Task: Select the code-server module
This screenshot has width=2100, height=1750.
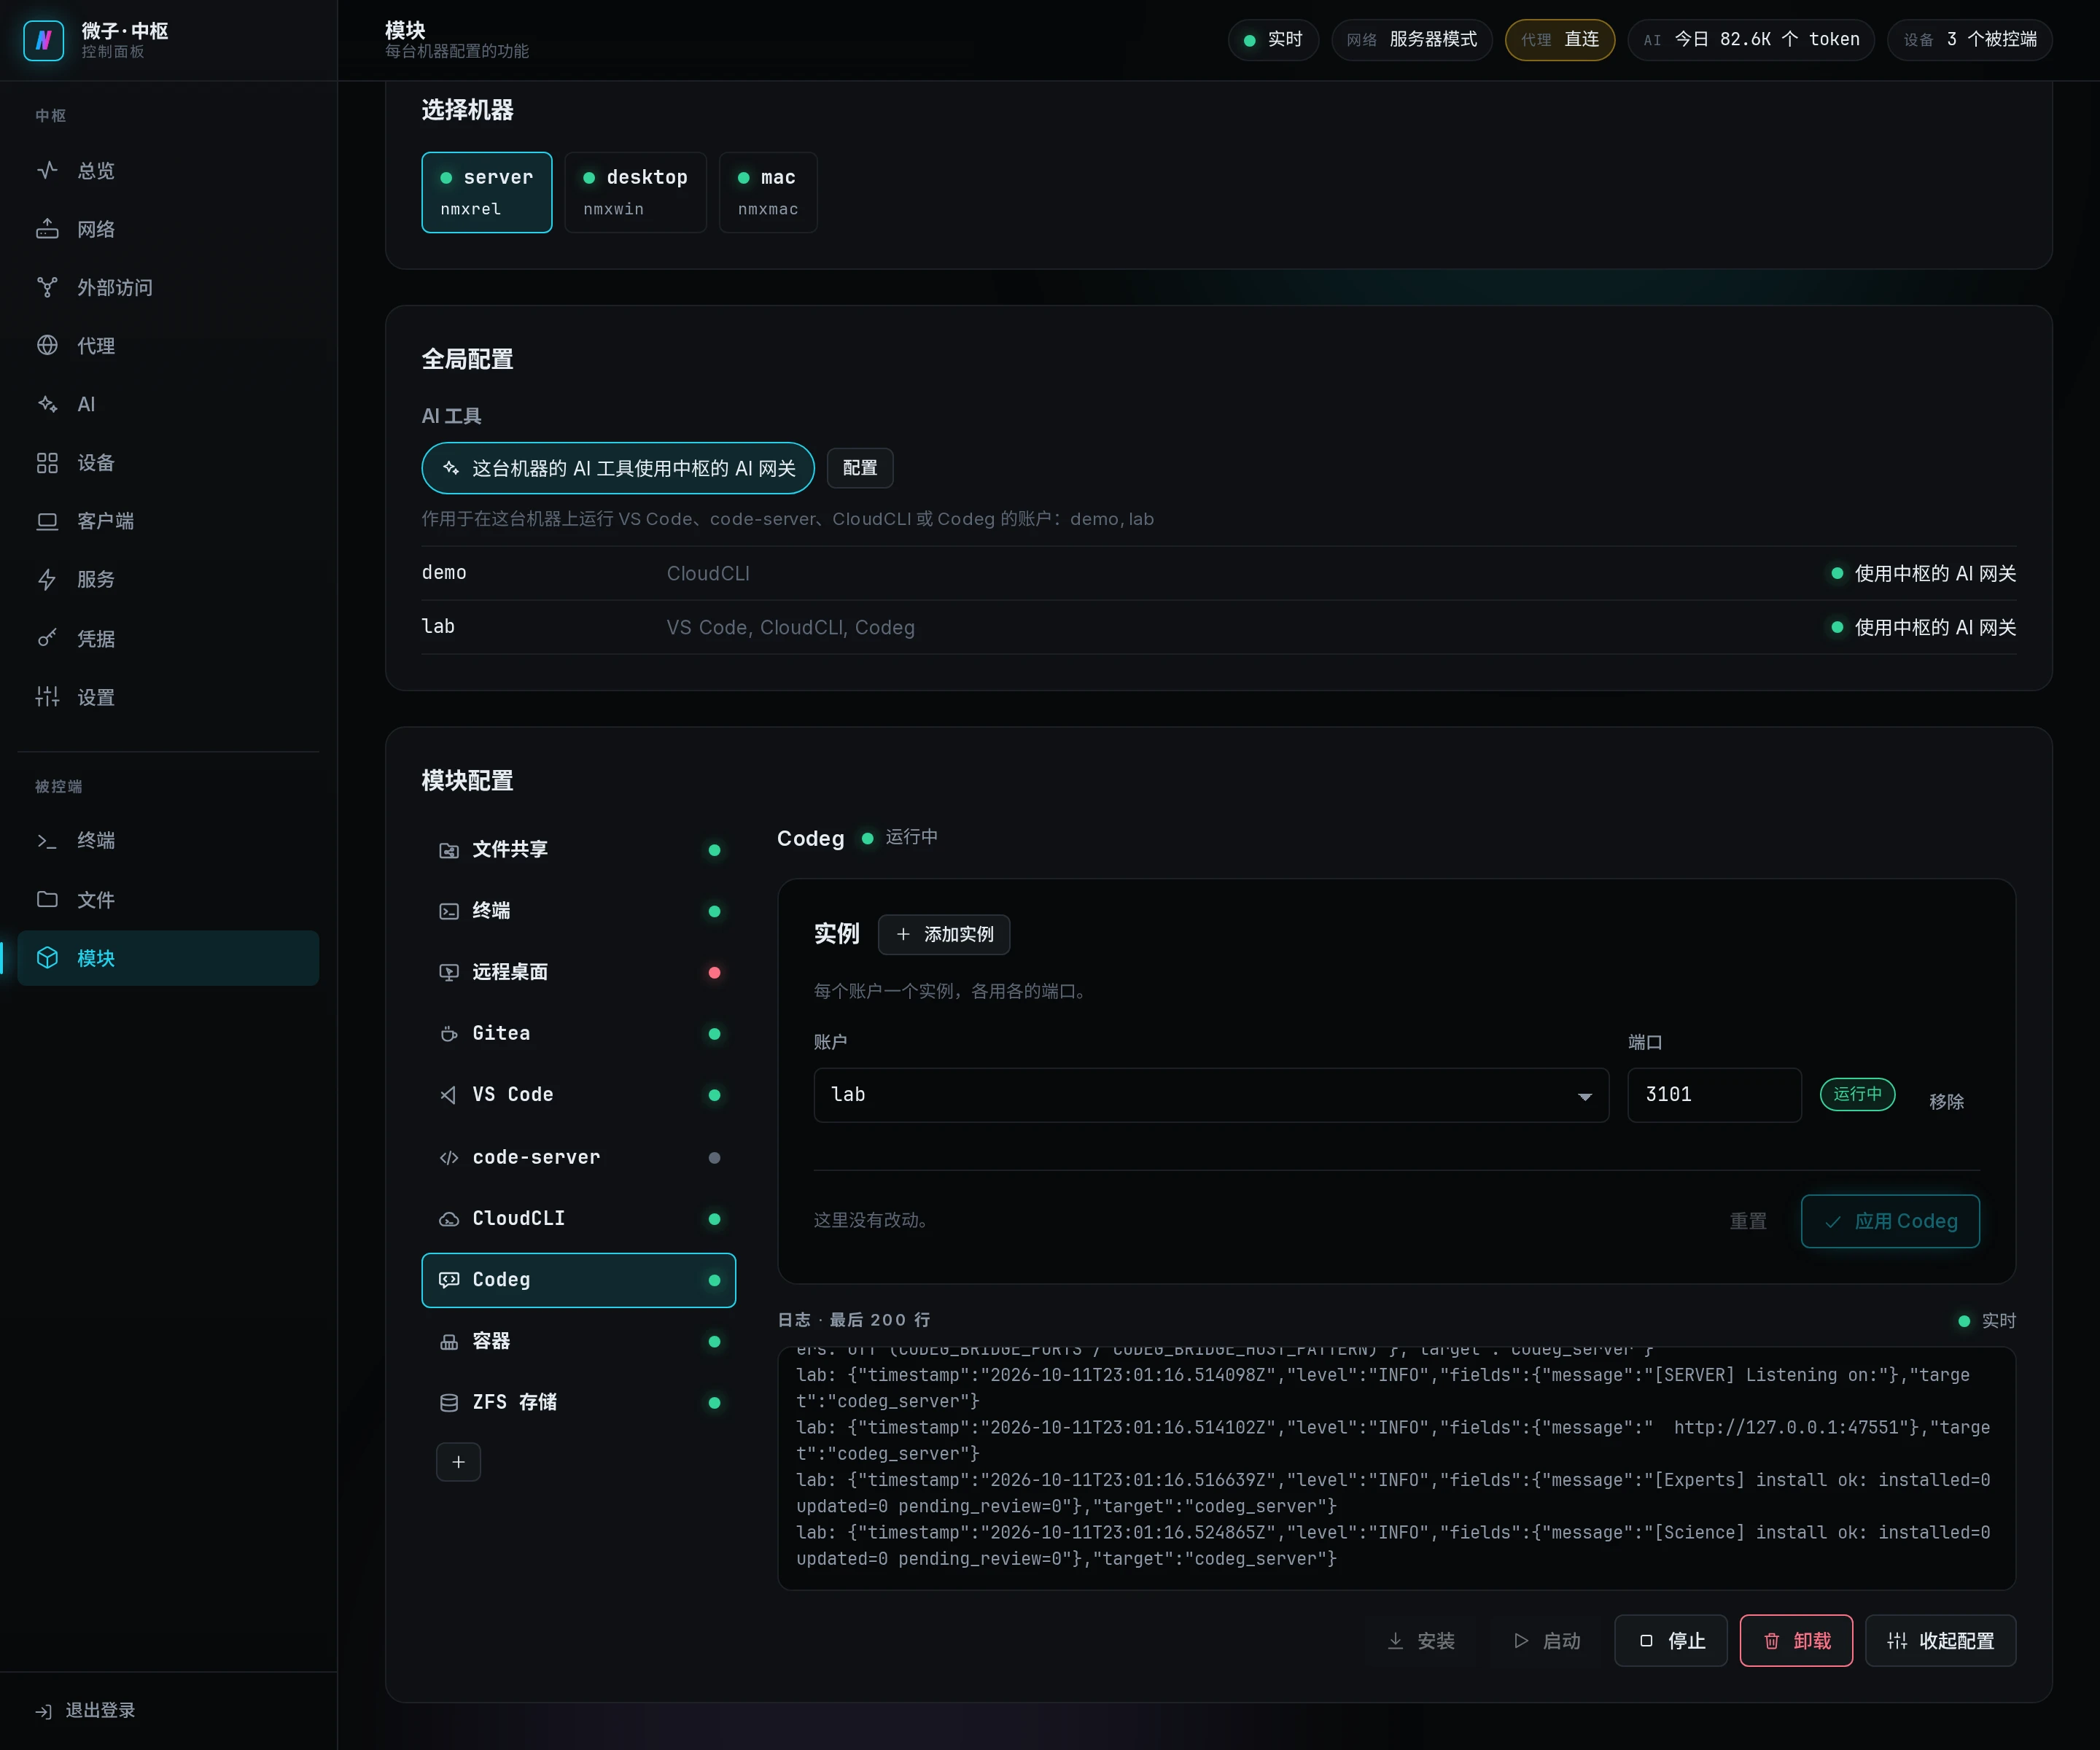Action: [x=578, y=1157]
